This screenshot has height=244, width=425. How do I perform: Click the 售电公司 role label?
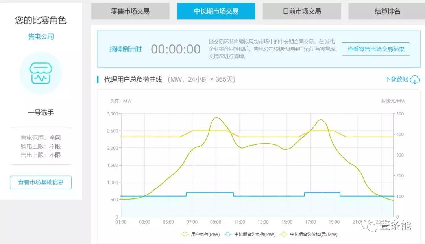click(x=41, y=36)
